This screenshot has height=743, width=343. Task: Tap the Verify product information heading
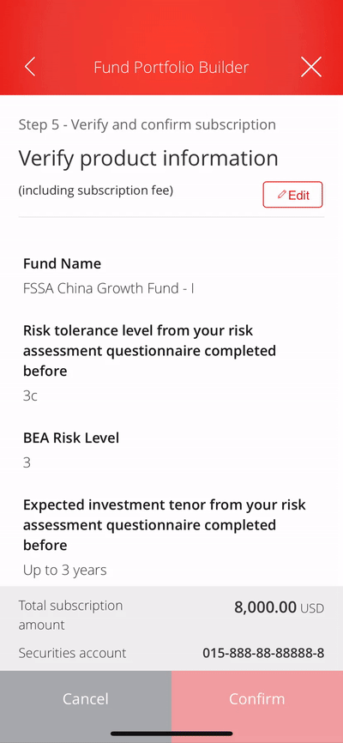point(148,158)
